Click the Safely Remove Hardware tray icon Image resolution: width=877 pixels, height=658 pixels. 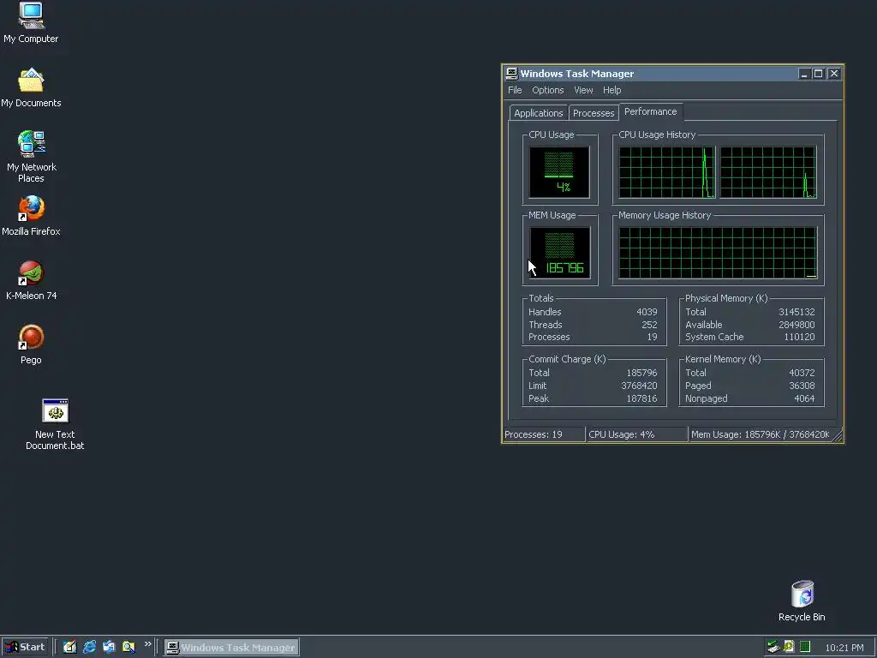773,647
